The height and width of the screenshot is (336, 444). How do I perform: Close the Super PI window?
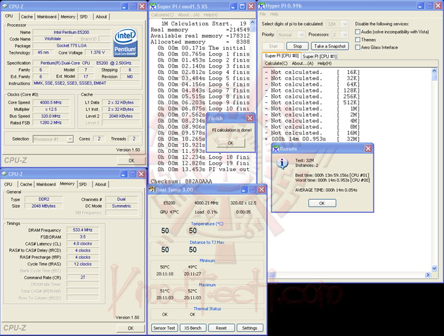[251, 6]
